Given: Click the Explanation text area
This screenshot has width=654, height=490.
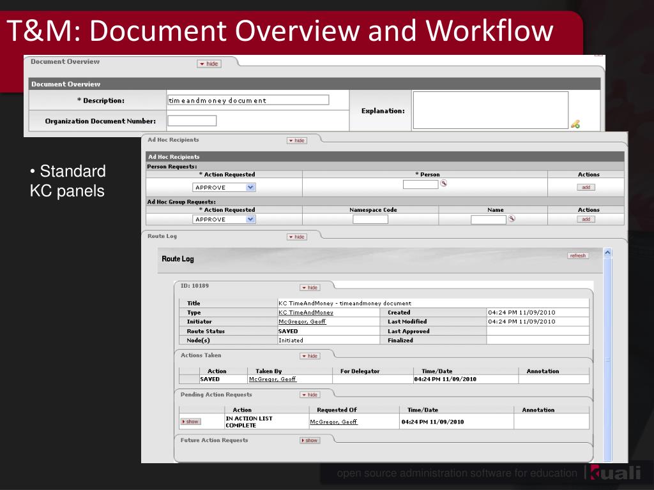Looking at the screenshot, I should pos(490,110).
